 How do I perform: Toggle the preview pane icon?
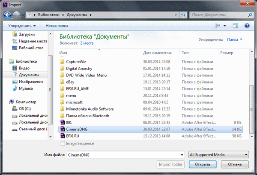pos(237,26)
